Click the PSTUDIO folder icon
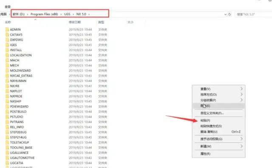The width and height of the screenshot is (272, 168). [x=7, y=117]
